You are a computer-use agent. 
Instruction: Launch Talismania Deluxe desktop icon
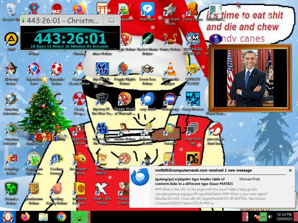pyautogui.click(x=148, y=134)
